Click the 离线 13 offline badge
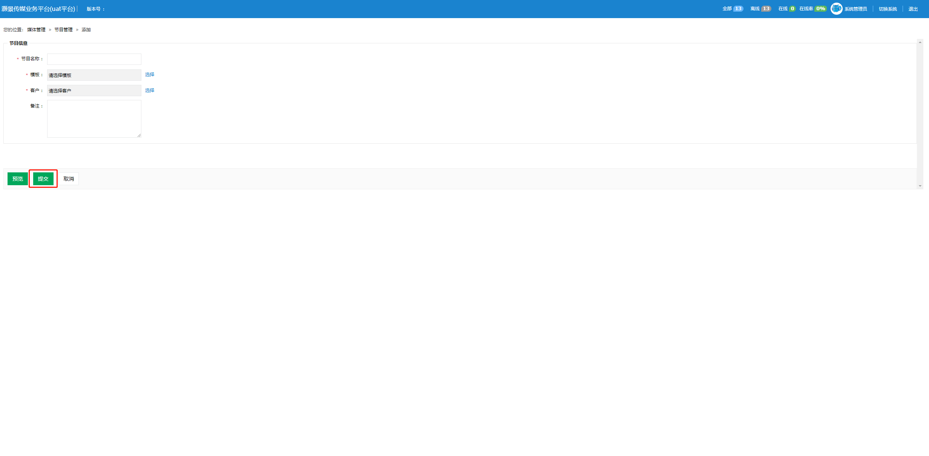 click(x=760, y=9)
